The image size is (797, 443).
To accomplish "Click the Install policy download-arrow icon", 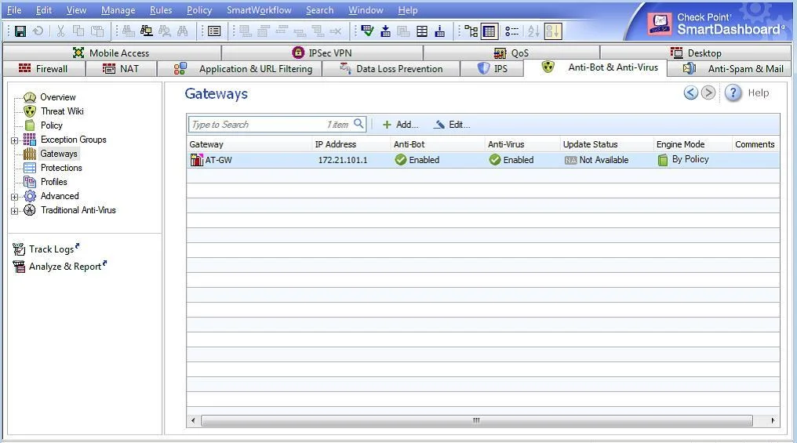I will [386, 31].
